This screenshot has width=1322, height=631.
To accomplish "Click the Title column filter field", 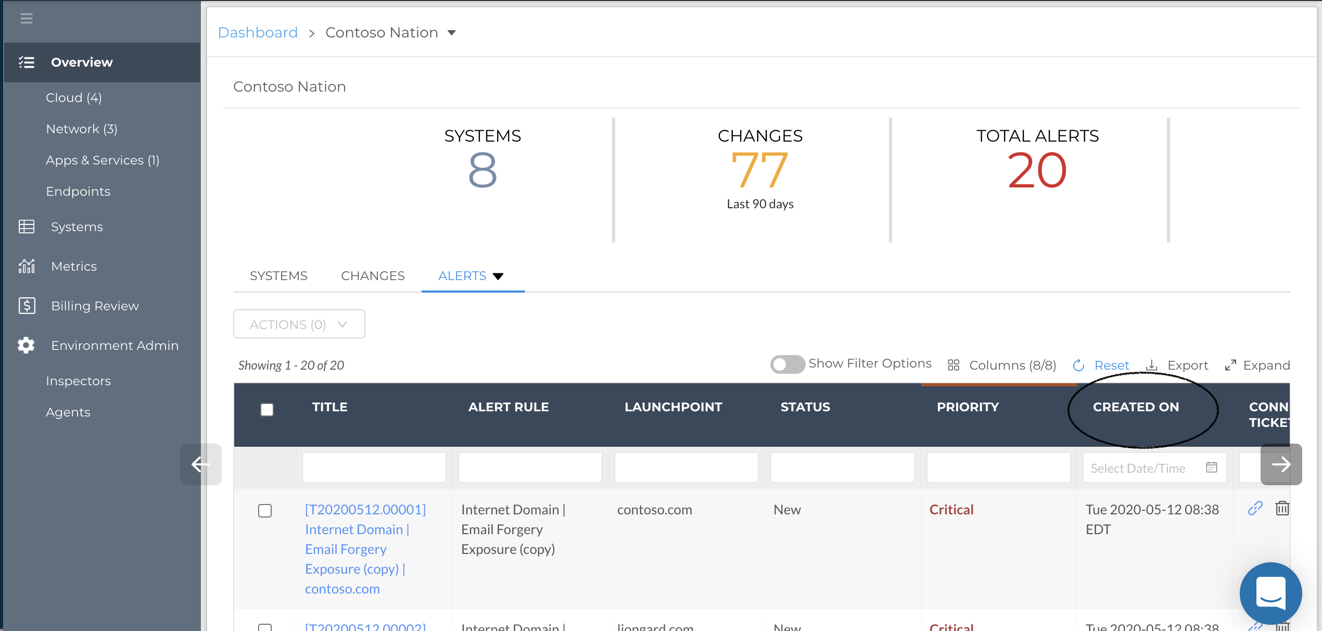I will click(x=374, y=468).
